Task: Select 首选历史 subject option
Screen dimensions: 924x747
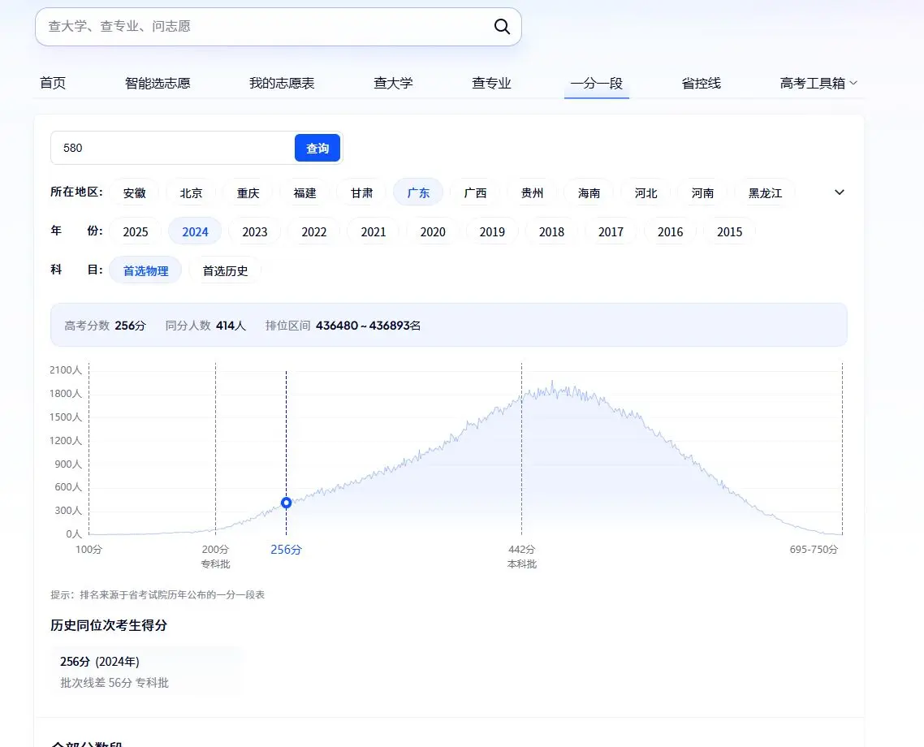Action: click(x=225, y=271)
